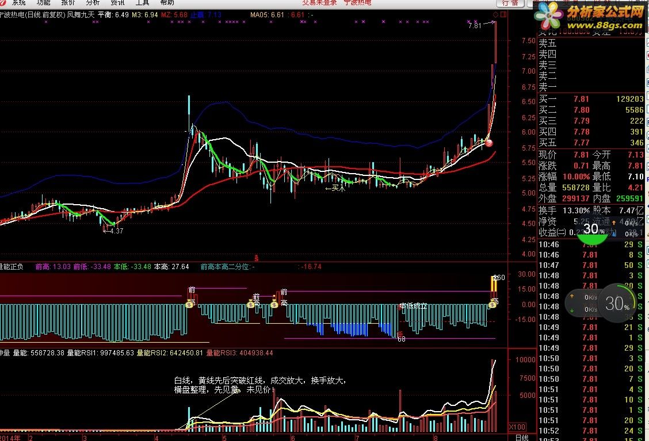Open the 工具 menu
Image resolution: width=649 pixels, height=441 pixels.
tap(142, 2)
